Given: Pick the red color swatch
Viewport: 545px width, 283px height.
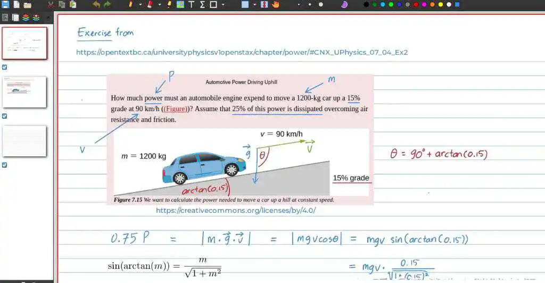Looking at the screenshot, I should pos(415,5).
